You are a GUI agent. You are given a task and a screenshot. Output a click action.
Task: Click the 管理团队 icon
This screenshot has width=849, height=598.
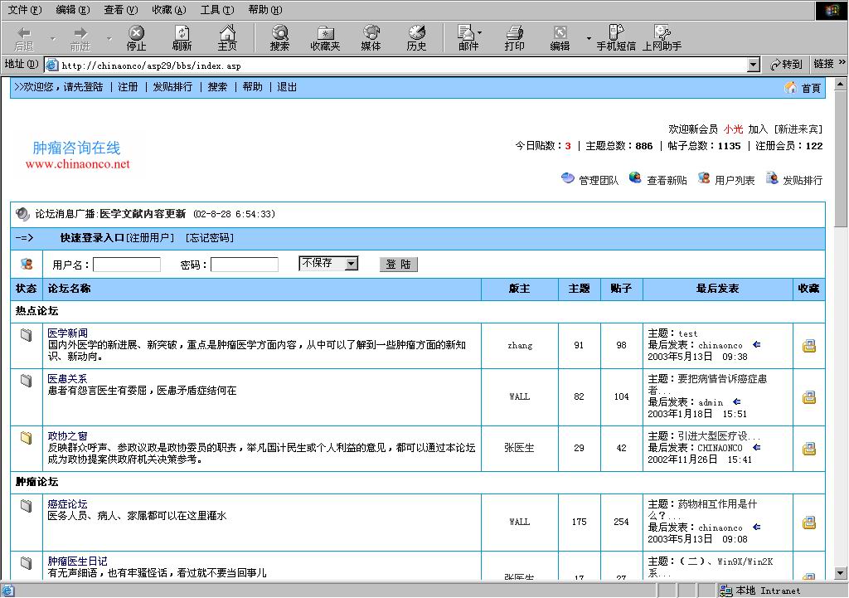(567, 178)
